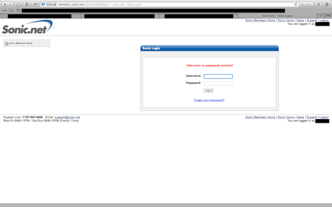332x207 pixels.
Task: Open footer Sales link
Action: point(300,117)
